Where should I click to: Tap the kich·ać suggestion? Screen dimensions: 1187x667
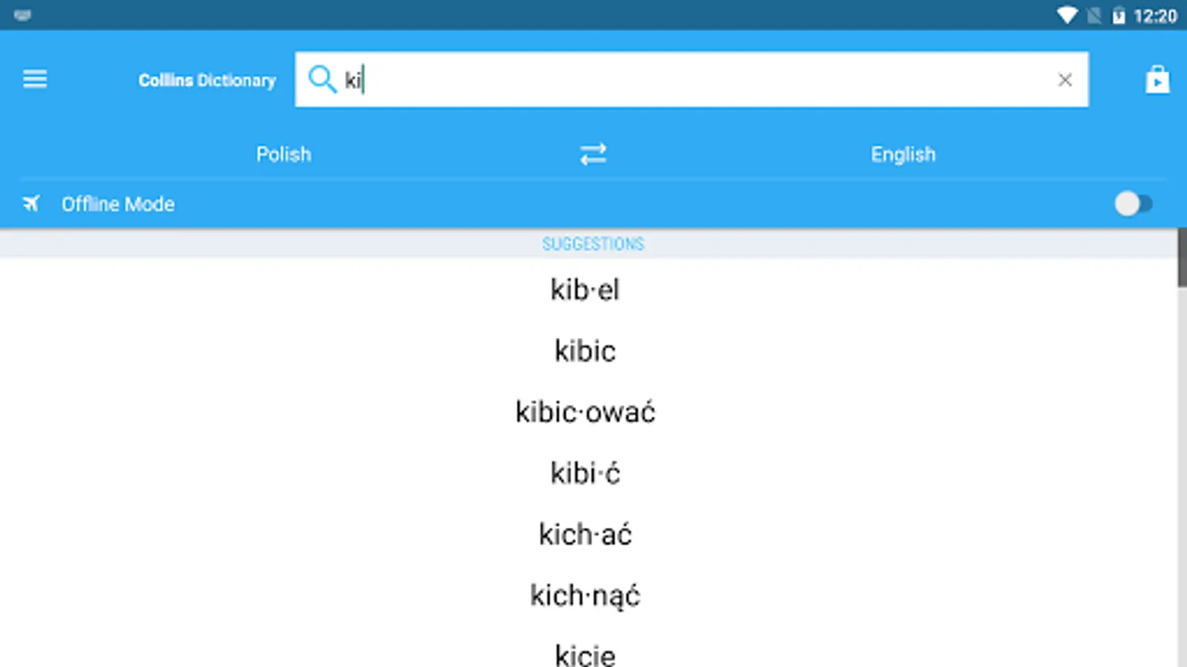point(585,534)
